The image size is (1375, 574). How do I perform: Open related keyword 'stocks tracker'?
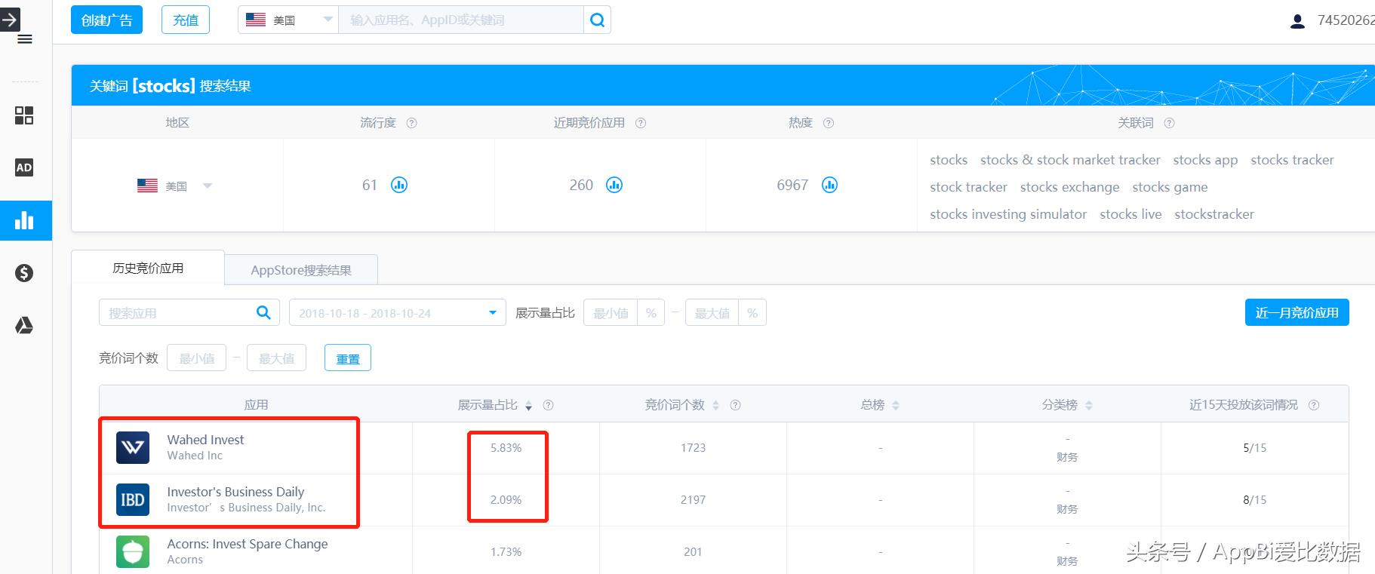coord(1292,160)
